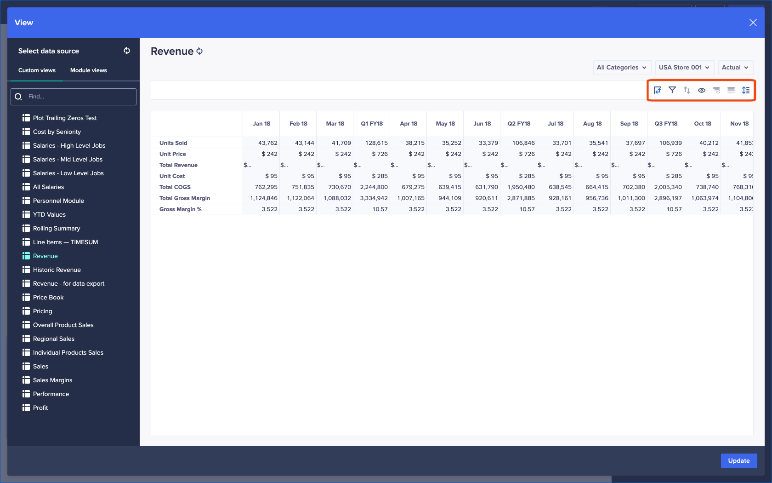Open show/hide options with the eye icon

[x=701, y=90]
